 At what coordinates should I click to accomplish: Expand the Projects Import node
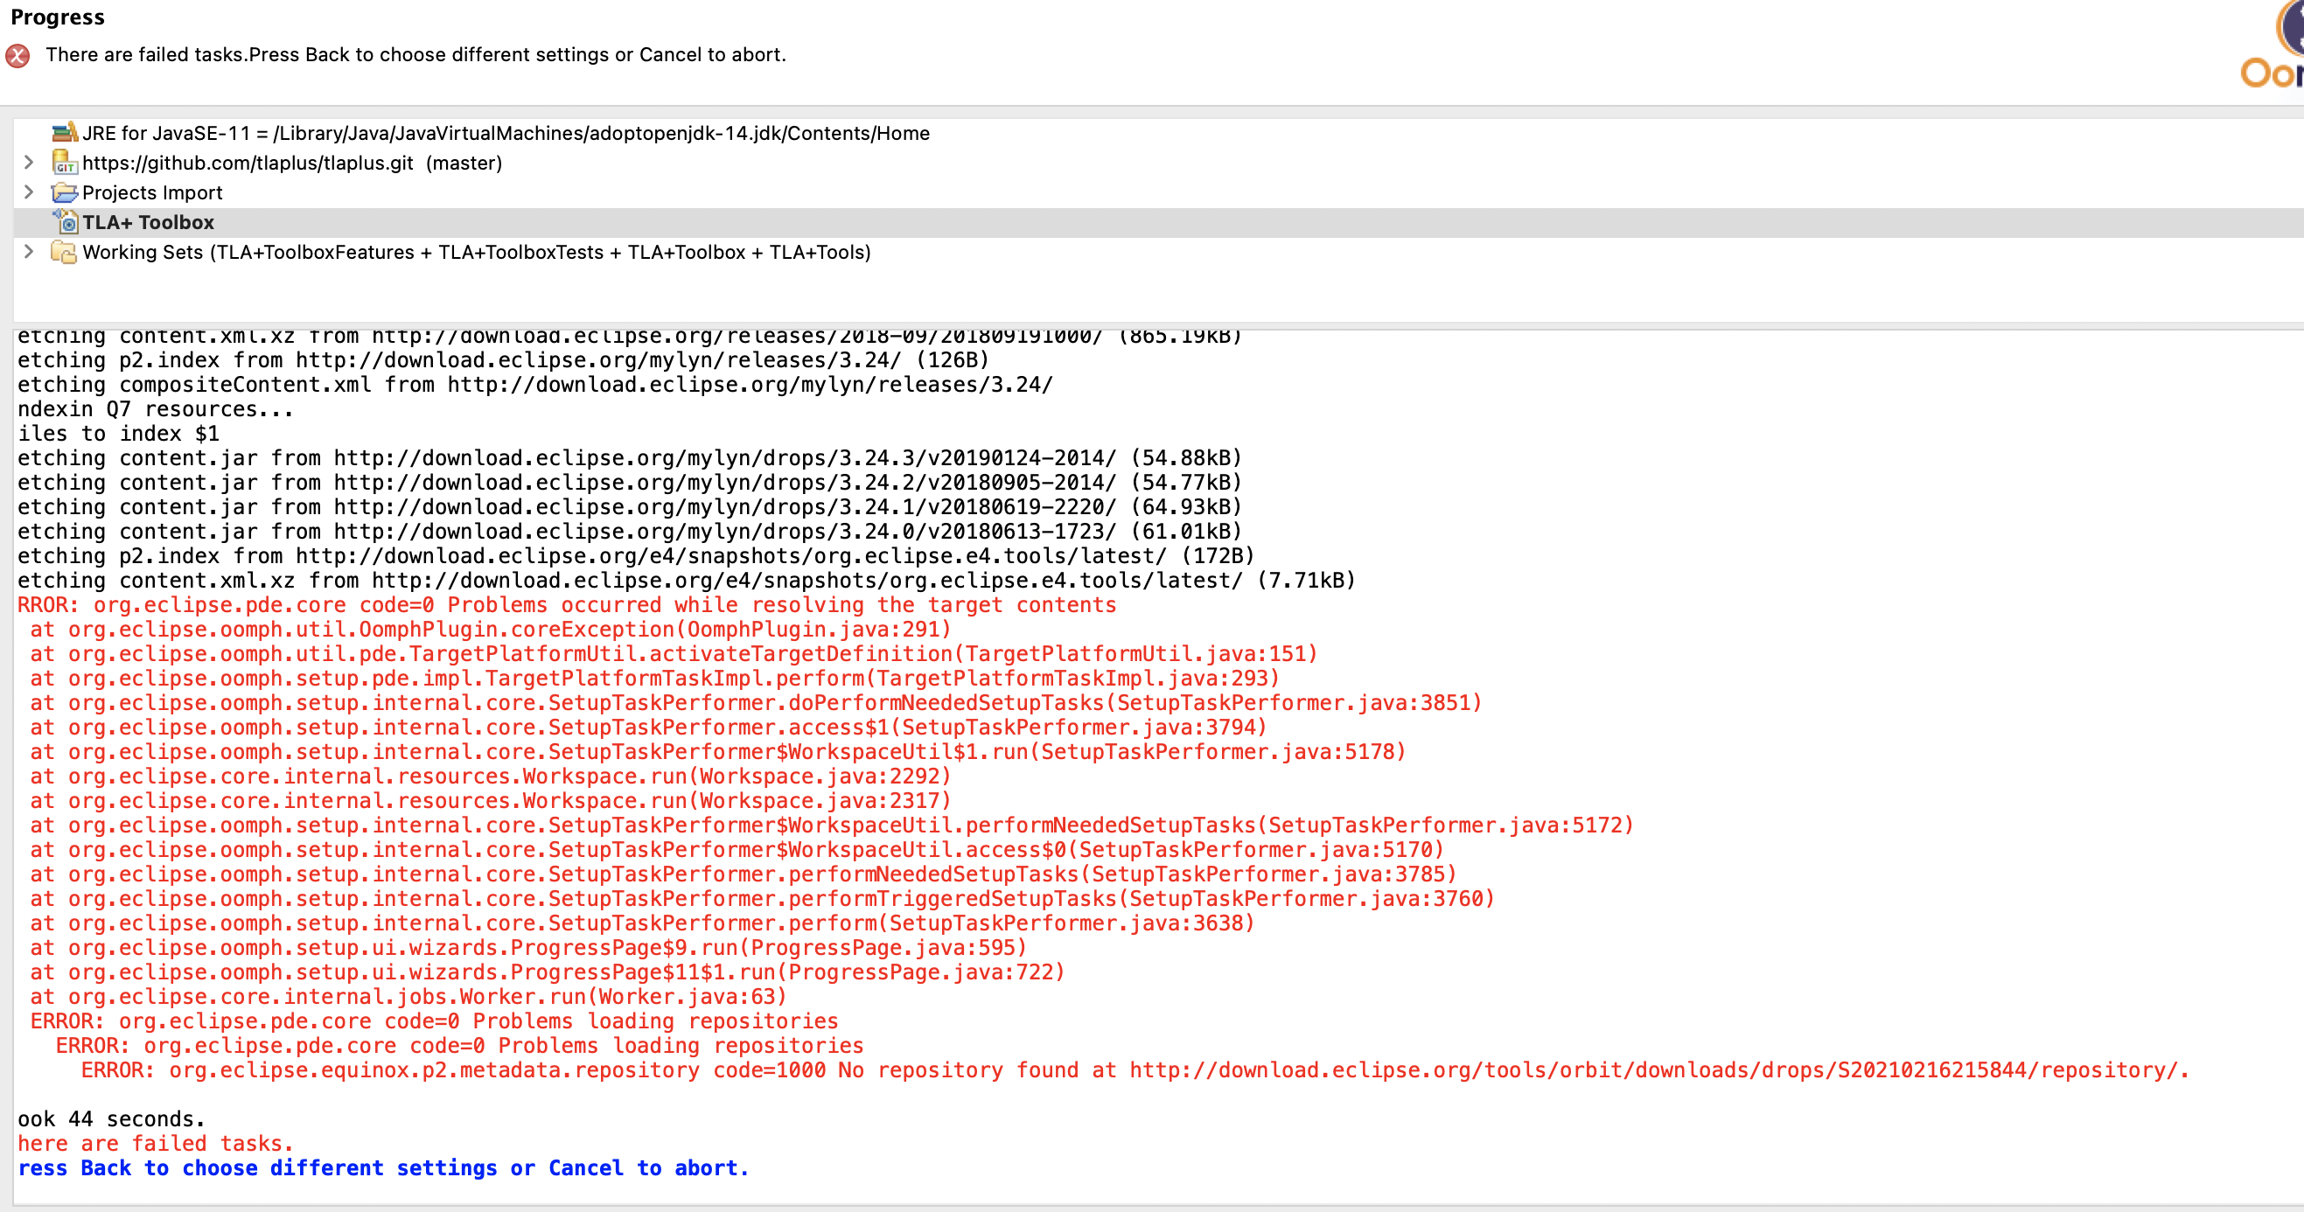point(28,192)
